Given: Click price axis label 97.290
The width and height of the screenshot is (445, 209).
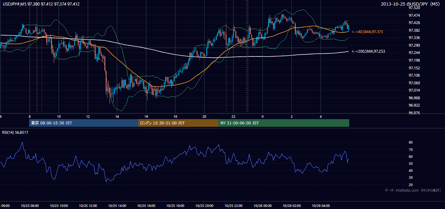Looking at the screenshot, I should tap(414, 45).
